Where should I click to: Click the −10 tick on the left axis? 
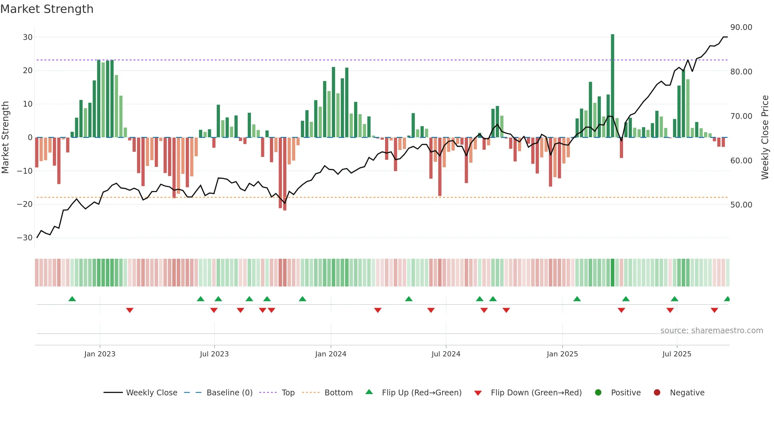coord(25,171)
